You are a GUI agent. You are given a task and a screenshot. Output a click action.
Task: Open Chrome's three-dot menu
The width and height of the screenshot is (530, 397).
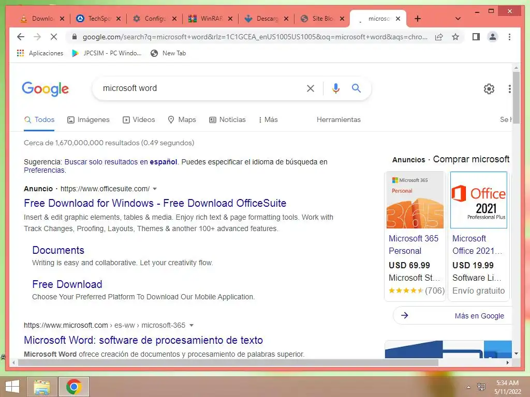point(509,37)
